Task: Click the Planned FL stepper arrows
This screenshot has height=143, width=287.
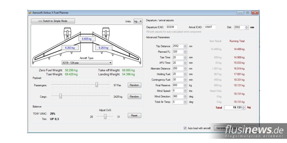Action: pos(185,52)
